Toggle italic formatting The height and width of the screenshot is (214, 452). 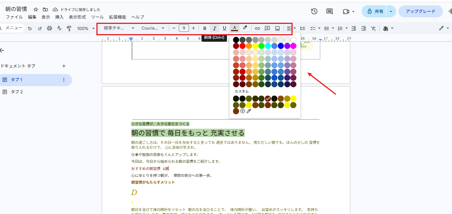pyautogui.click(x=214, y=28)
